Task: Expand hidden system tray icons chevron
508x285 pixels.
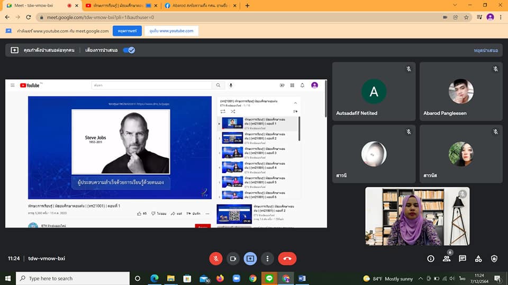Action: [x=420, y=278]
